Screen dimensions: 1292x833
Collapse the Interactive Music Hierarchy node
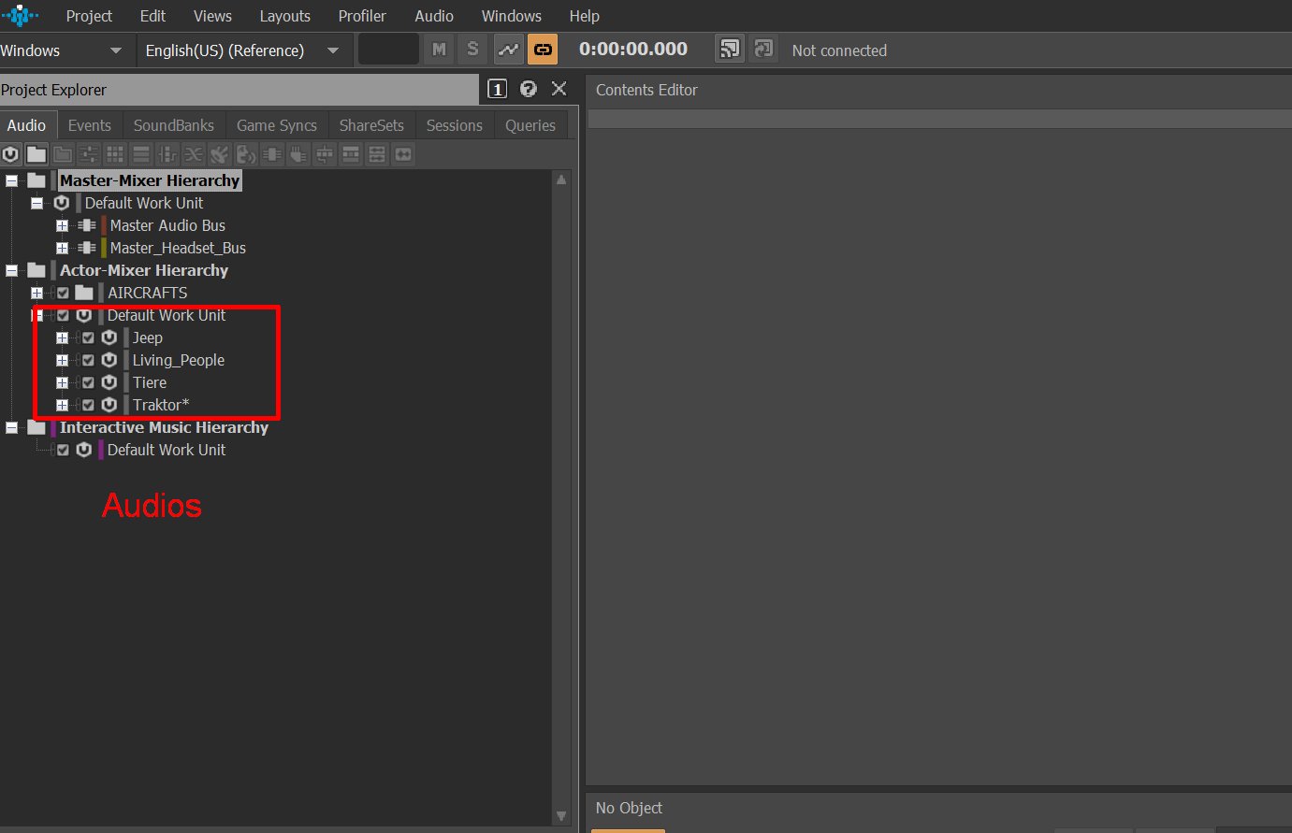[12, 427]
